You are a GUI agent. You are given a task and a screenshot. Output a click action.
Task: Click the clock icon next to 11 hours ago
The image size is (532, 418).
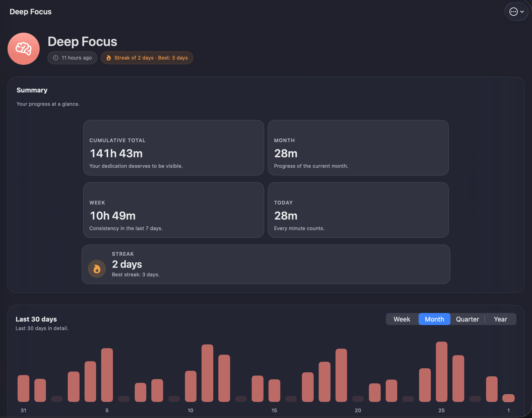click(x=56, y=58)
